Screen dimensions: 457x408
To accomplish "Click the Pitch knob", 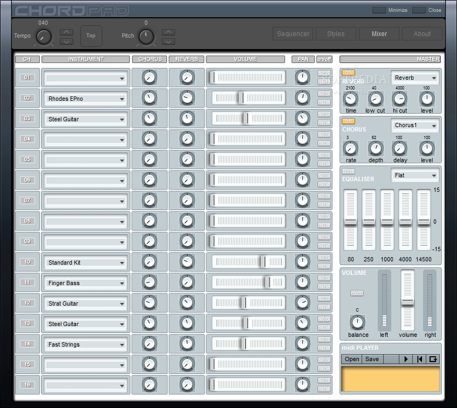I will pyautogui.click(x=146, y=37).
